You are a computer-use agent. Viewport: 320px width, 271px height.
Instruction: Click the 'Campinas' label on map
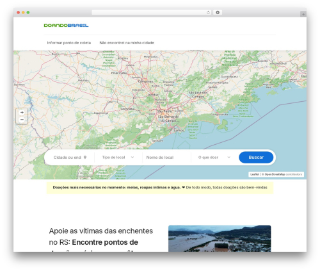145,81
